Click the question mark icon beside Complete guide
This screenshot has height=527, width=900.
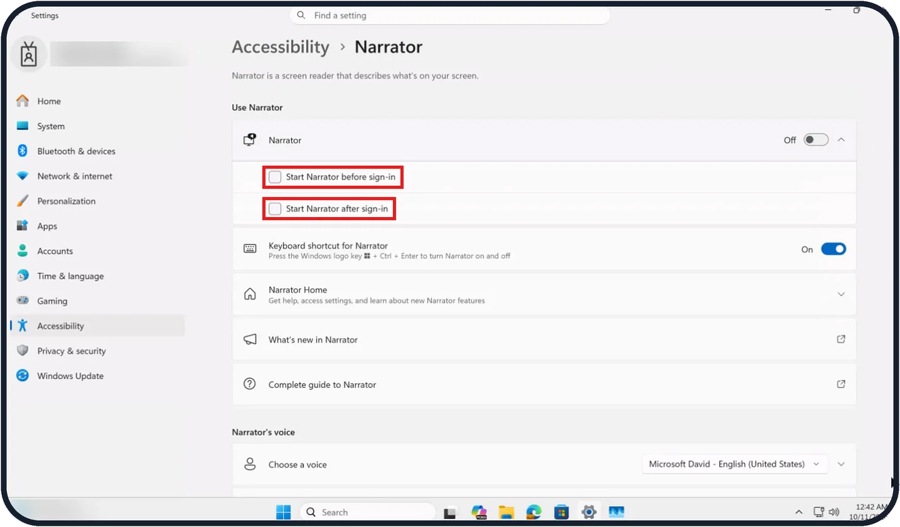click(x=250, y=384)
